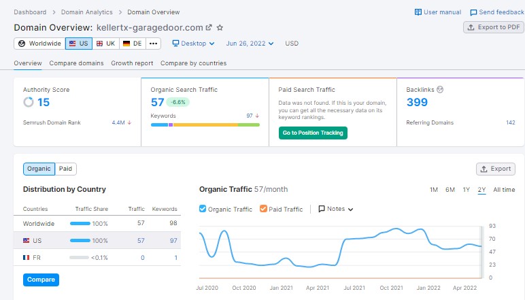Uncheck the Paid Traffic checkbox
Image resolution: width=525 pixels, height=300 pixels.
pos(263,210)
